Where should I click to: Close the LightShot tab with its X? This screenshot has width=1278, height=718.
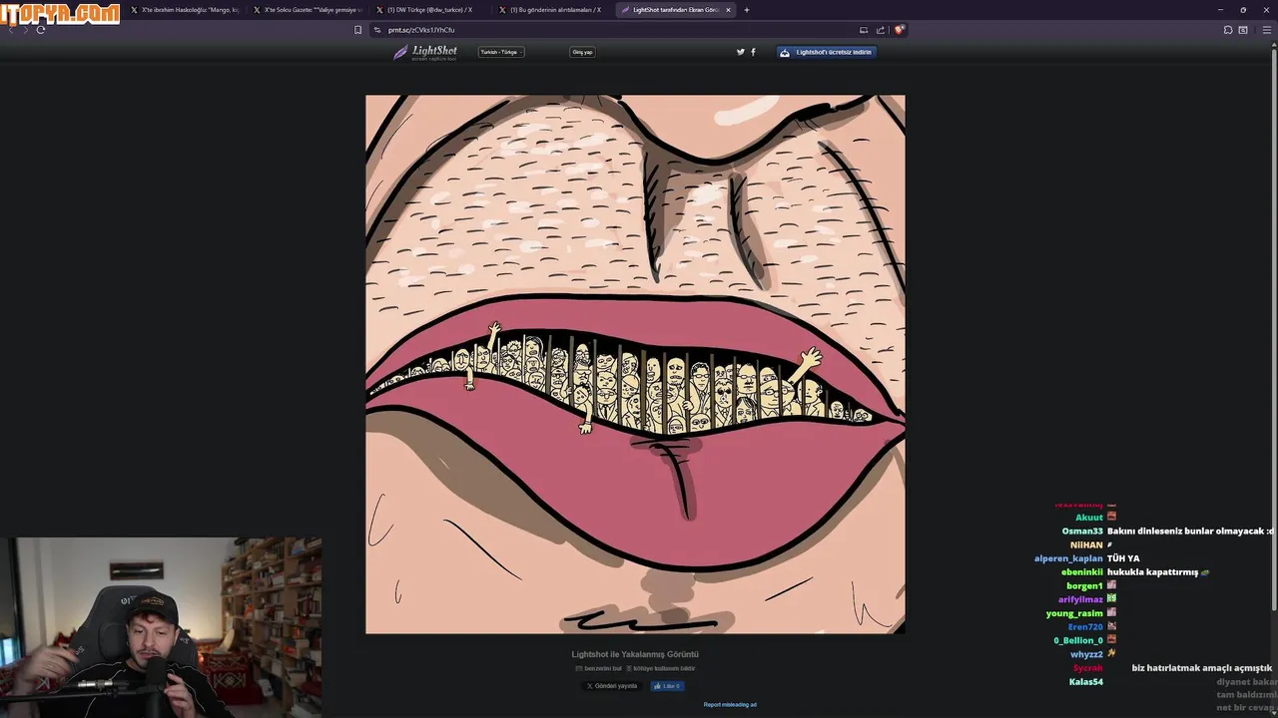728,10
